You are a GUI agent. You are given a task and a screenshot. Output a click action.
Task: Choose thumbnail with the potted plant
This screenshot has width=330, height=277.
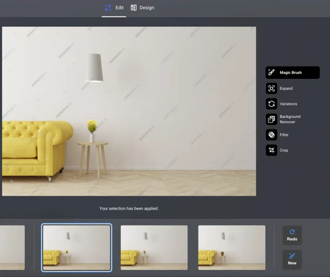pyautogui.click(x=232, y=248)
